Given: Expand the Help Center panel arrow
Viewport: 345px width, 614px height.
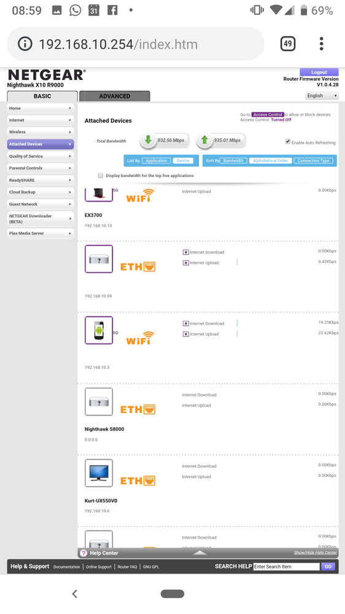Looking at the screenshot, I should (200, 553).
